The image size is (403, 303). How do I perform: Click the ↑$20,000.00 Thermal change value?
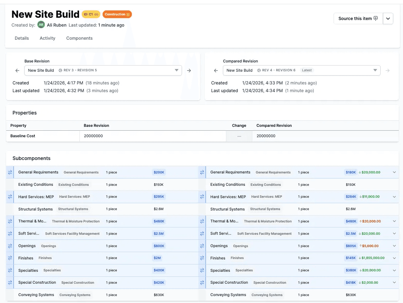pos(370,221)
